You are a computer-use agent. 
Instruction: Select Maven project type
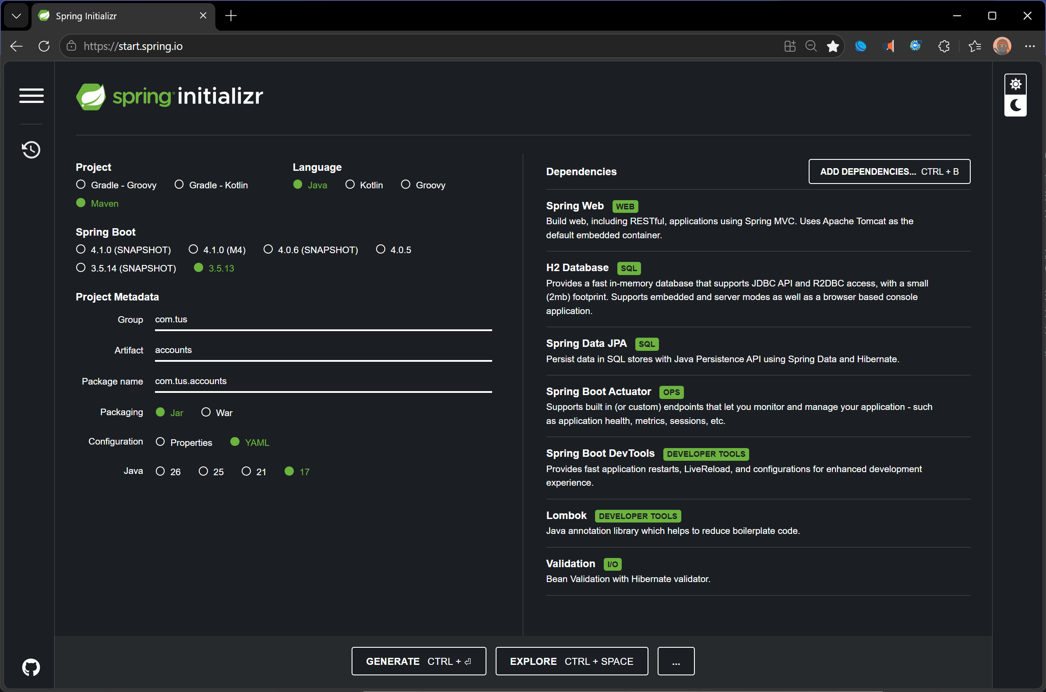coord(97,203)
